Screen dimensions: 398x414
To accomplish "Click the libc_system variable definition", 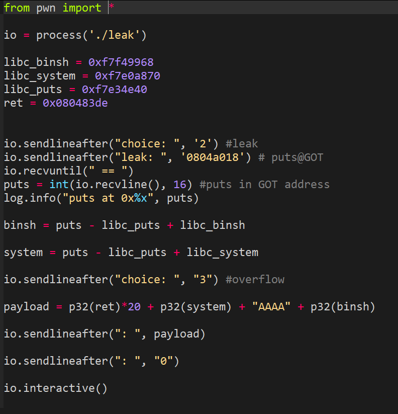I will pos(82,76).
